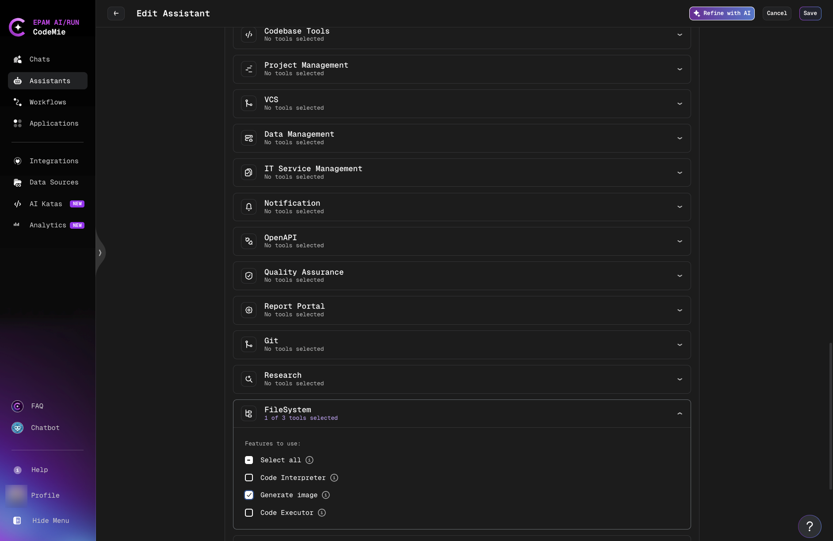Enable the Code Interpreter checkbox
Image resolution: width=833 pixels, height=541 pixels.
point(249,478)
